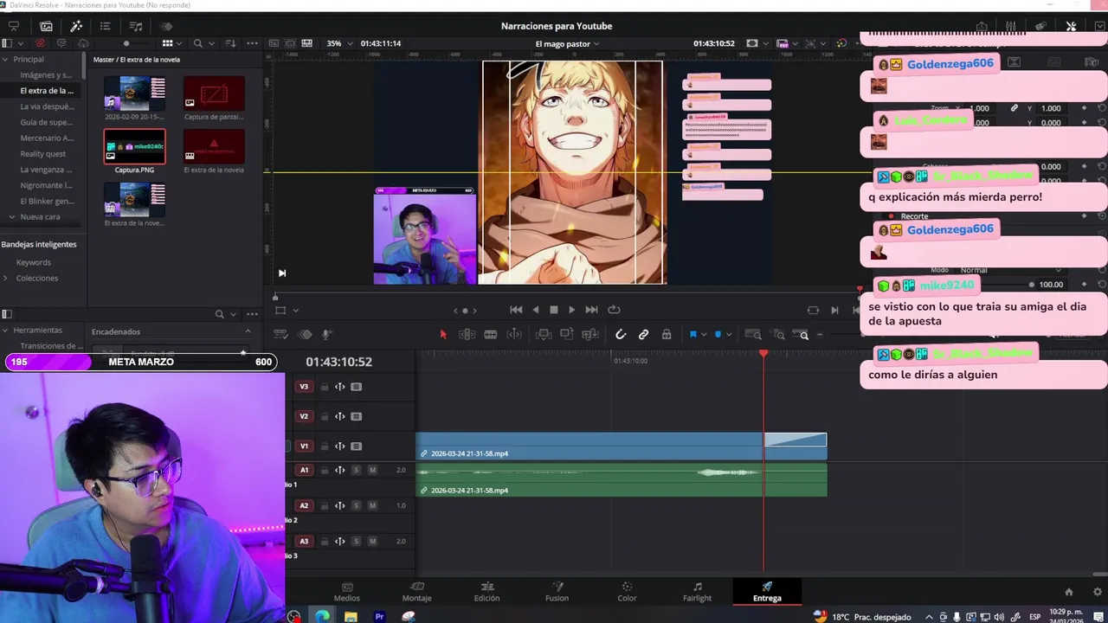Activate the Trim edit mode tool
This screenshot has height=623, width=1108.
pos(467,335)
